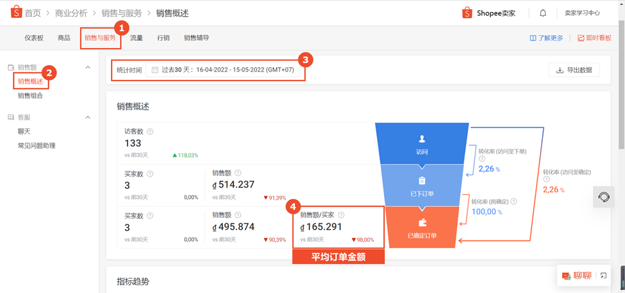Select 销售概述 in the sidebar
This screenshot has width=625, height=293.
pos(30,81)
